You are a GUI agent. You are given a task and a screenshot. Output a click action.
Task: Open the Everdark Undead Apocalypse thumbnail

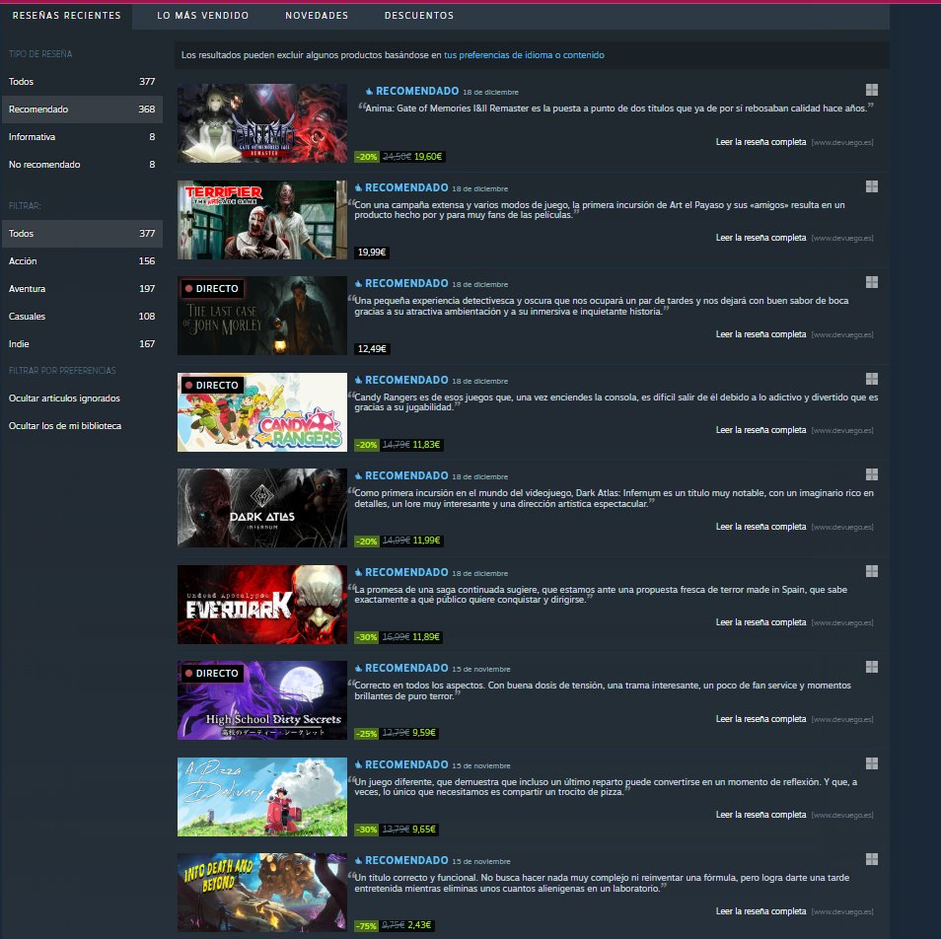(x=262, y=605)
